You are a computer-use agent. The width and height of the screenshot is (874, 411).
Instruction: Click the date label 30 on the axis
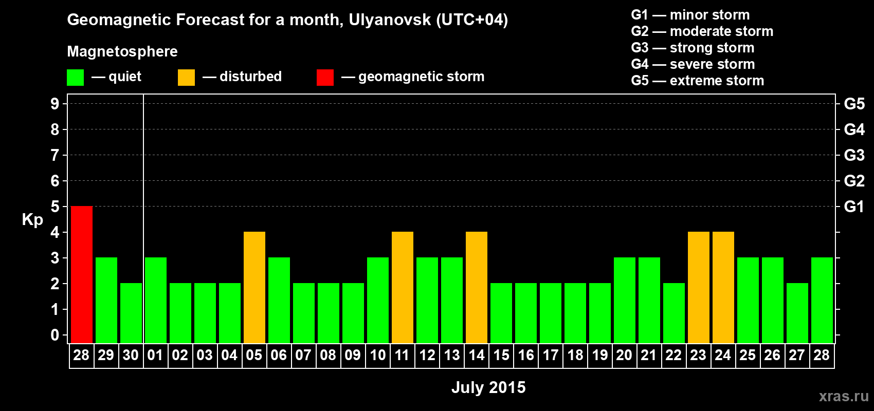pyautogui.click(x=131, y=355)
